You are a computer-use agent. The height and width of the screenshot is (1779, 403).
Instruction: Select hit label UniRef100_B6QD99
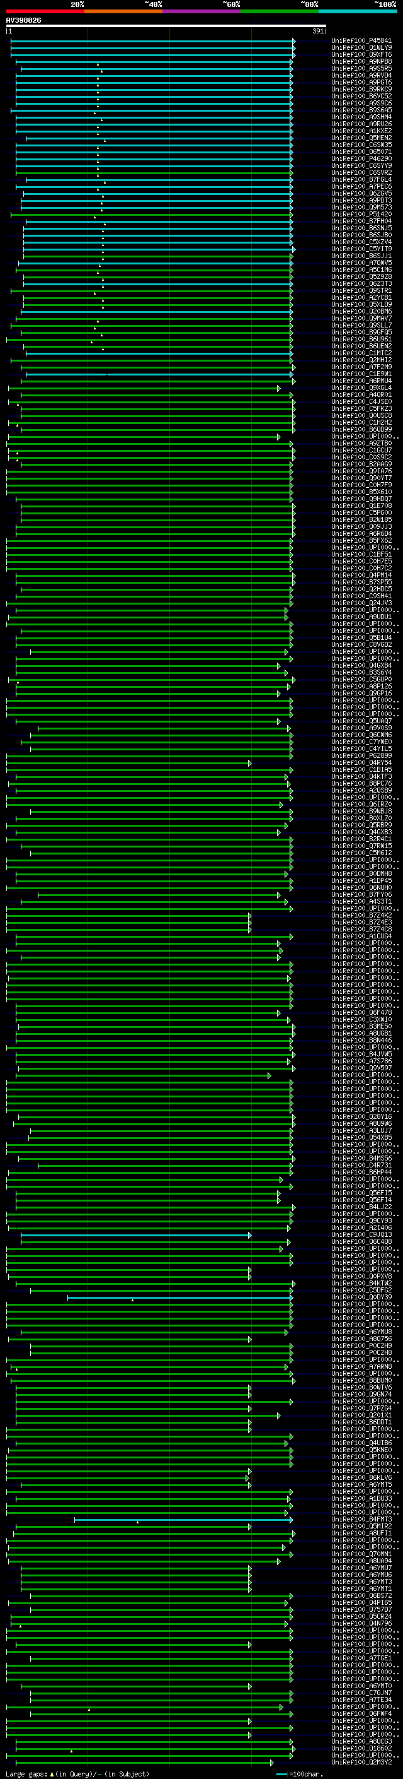(x=361, y=430)
